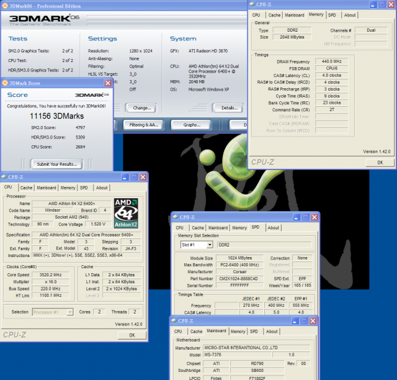Screen dimensions: 397x380
Task: Click the Core Speed 3520.2 MHz field
Action: click(51, 275)
